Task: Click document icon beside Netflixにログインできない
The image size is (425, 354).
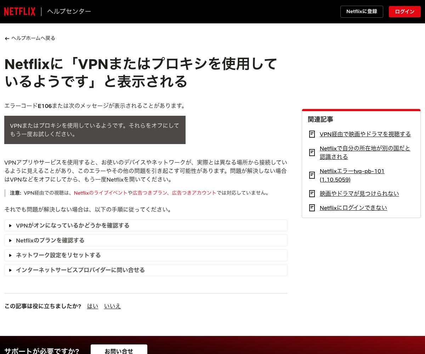Action: click(x=312, y=208)
